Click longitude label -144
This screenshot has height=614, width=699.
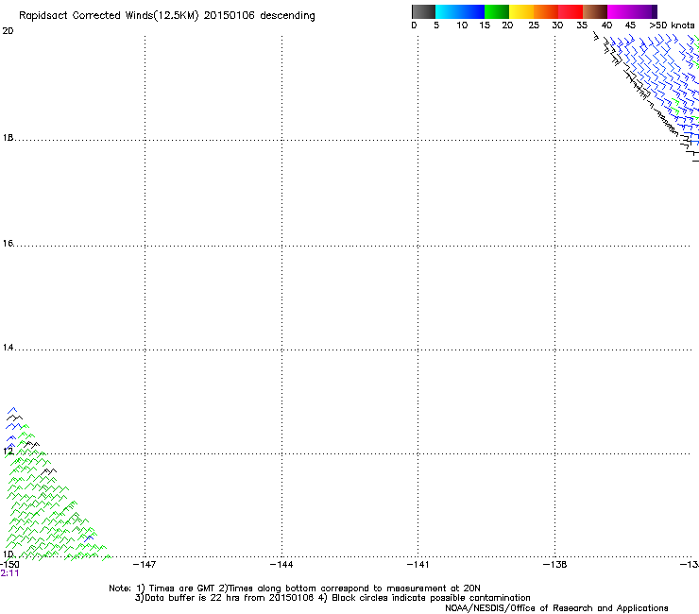[x=281, y=565]
